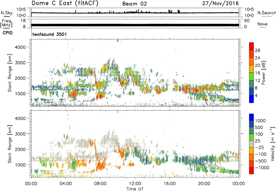Click the '16:00' time axis label
Image resolution: width=276 pixels, height=191 pixels.
(169, 184)
